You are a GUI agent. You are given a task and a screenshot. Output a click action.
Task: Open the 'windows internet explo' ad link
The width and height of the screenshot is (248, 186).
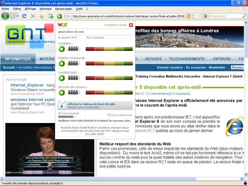pos(33,100)
